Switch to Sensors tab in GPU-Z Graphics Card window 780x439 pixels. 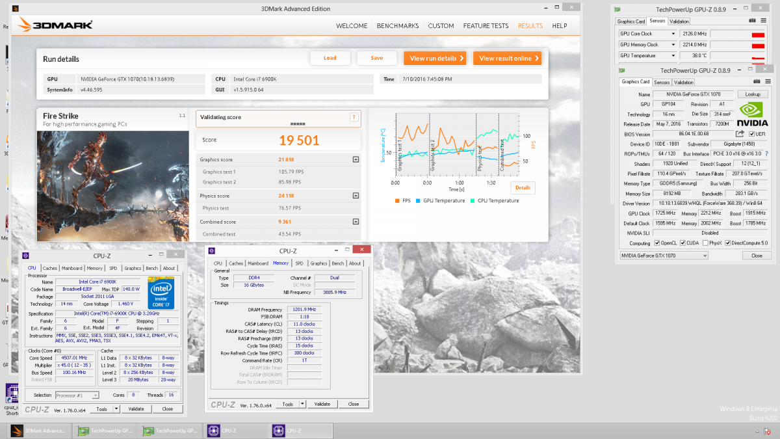click(662, 83)
